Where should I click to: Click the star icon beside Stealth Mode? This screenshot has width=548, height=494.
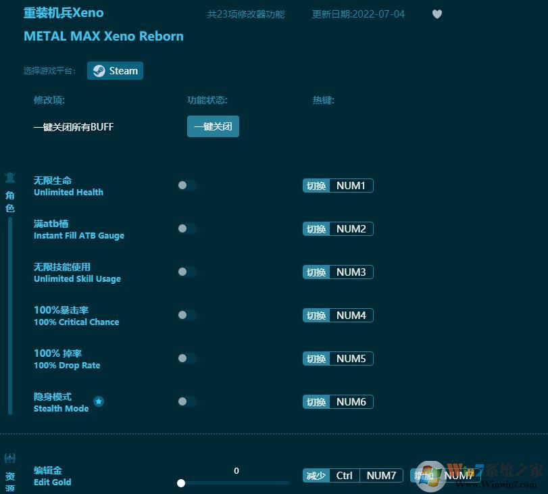tap(99, 401)
